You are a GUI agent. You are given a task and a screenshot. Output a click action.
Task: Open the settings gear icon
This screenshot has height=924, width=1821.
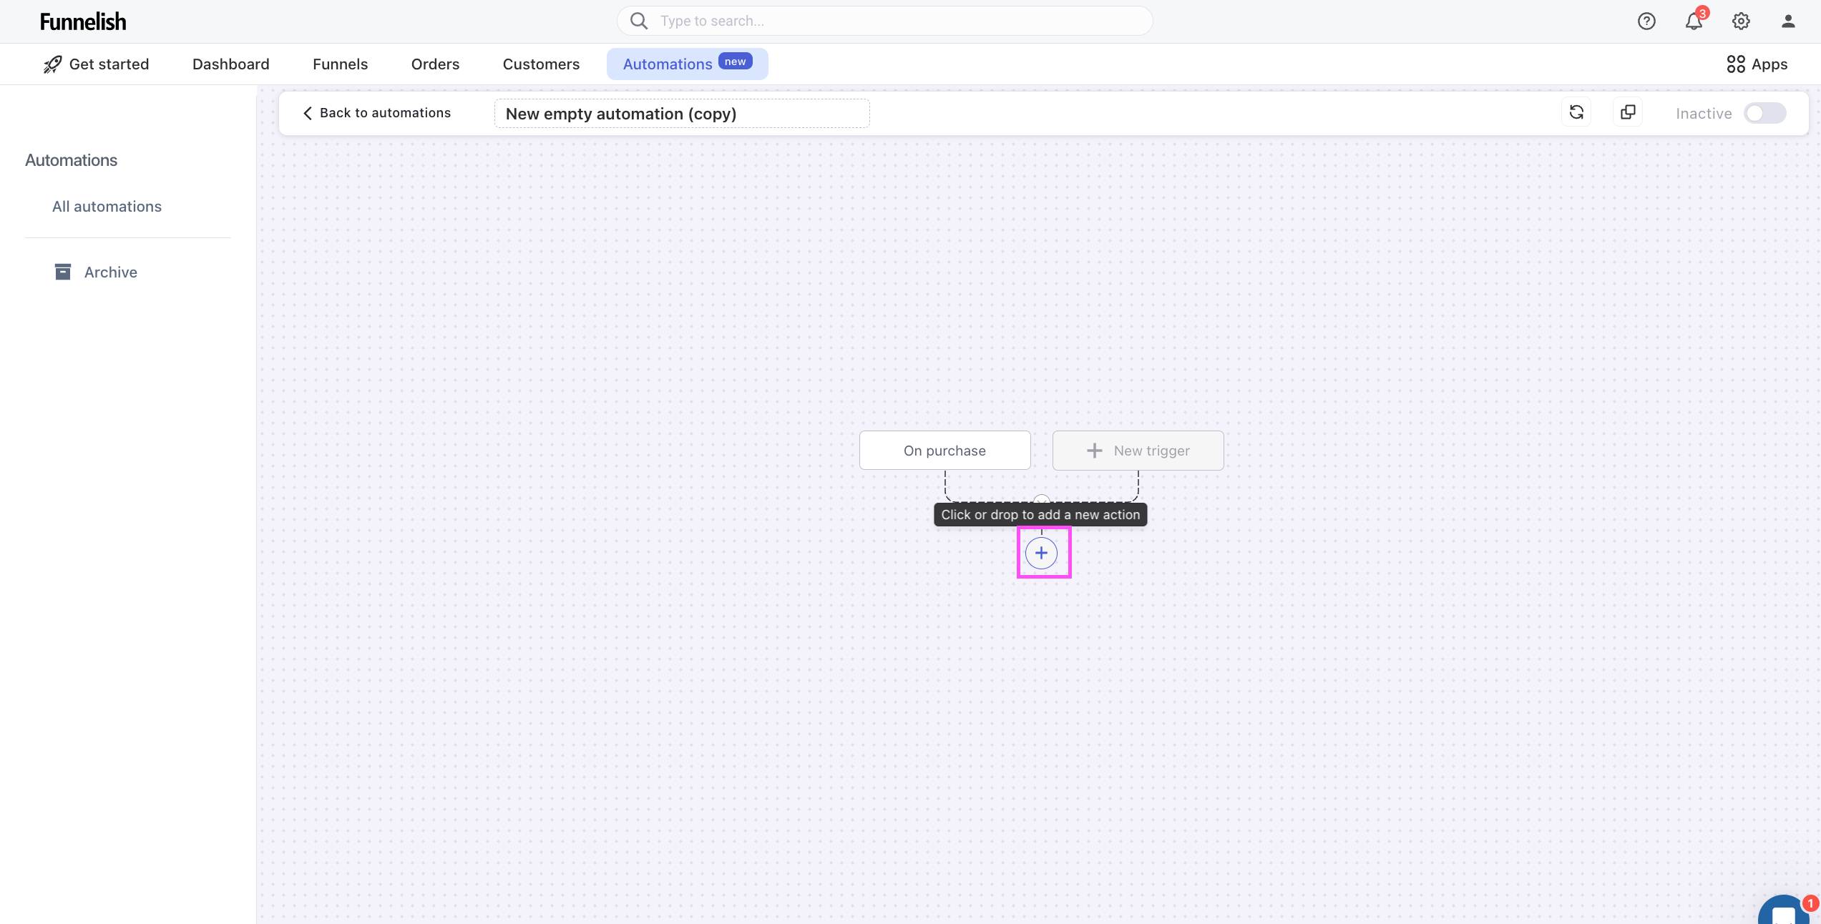click(1741, 21)
